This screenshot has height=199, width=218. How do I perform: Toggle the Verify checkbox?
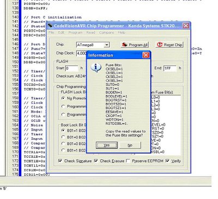167,161
